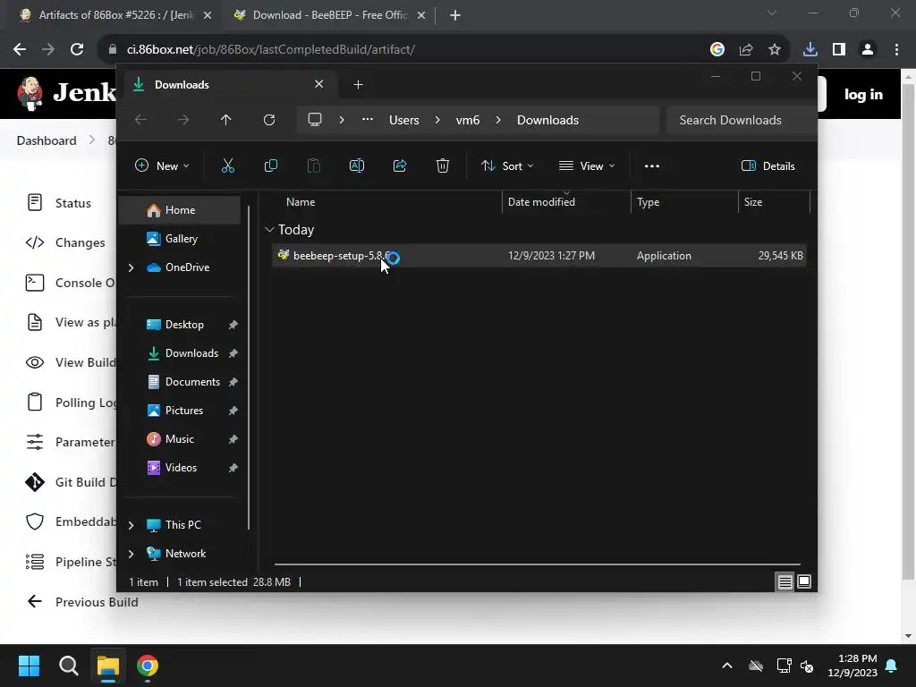
Task: Open the See more ellipsis in Explorer toolbar
Action: [x=652, y=165]
